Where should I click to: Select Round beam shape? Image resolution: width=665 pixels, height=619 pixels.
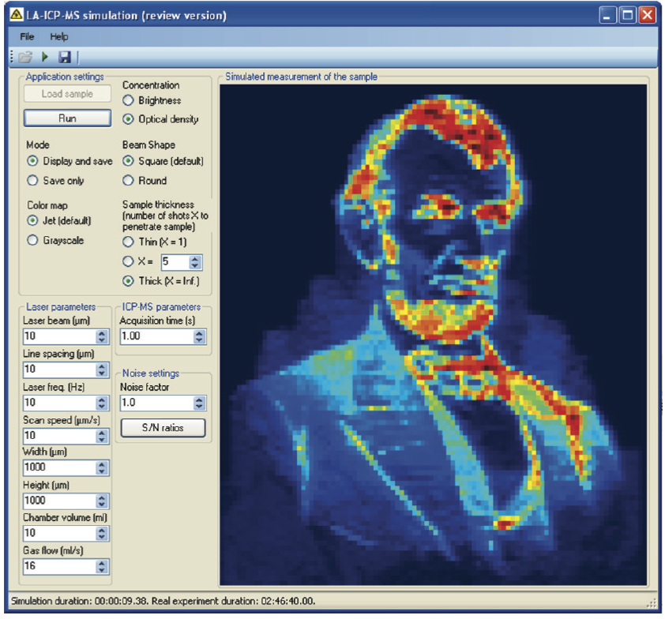pos(128,181)
